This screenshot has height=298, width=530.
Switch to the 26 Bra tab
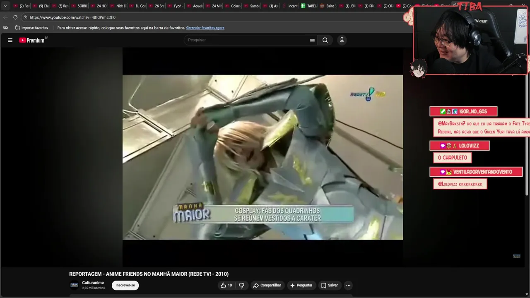pos(157,6)
